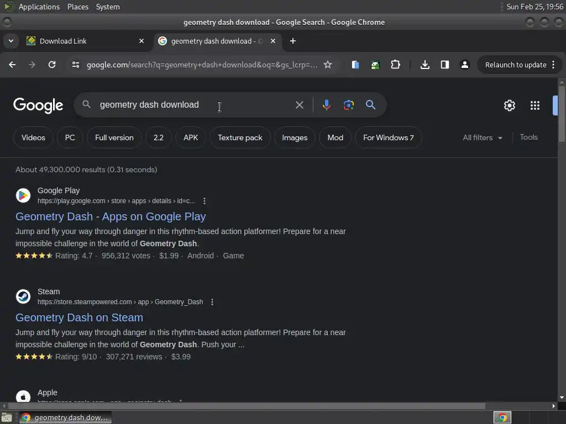Open the blue clipboard extension icon
Image resolution: width=566 pixels, height=424 pixels.
tap(355, 65)
